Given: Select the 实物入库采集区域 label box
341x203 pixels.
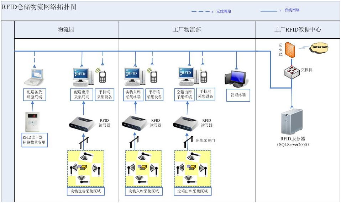Looking at the screenshot, I should 143,191.
